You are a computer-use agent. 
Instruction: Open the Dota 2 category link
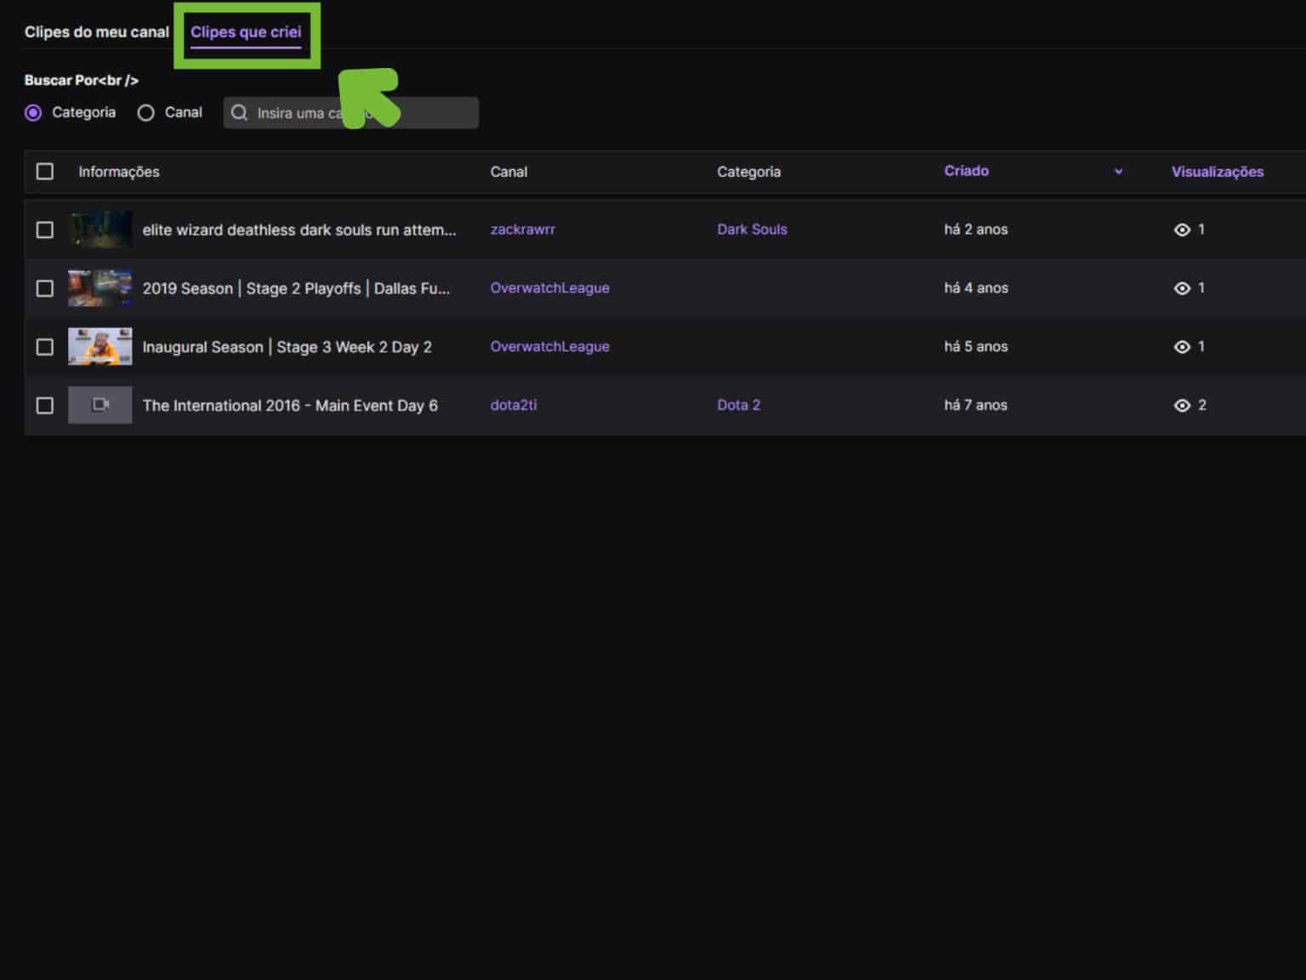tap(738, 405)
